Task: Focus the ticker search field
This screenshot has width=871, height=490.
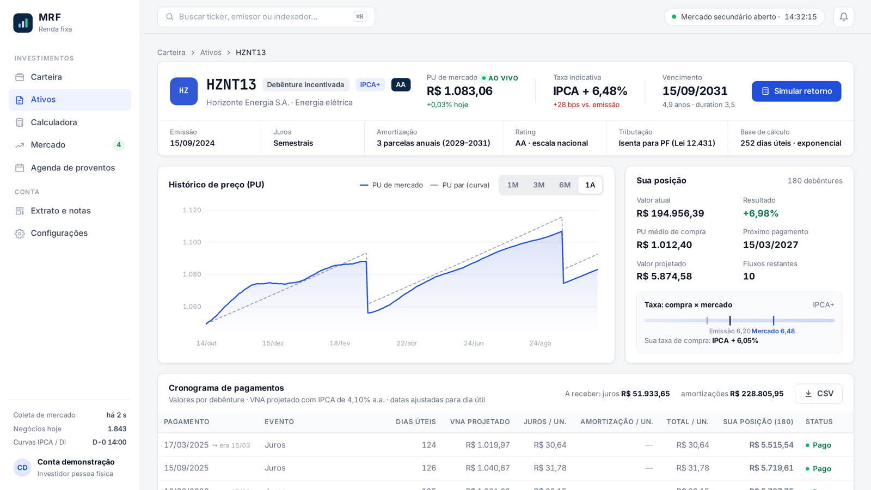Action: [x=266, y=17]
